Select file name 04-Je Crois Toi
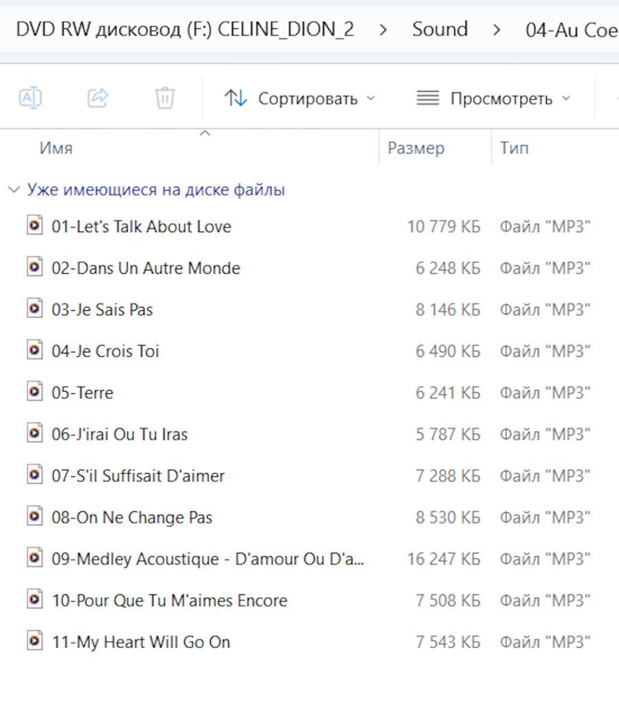The image size is (619, 703). coord(105,351)
